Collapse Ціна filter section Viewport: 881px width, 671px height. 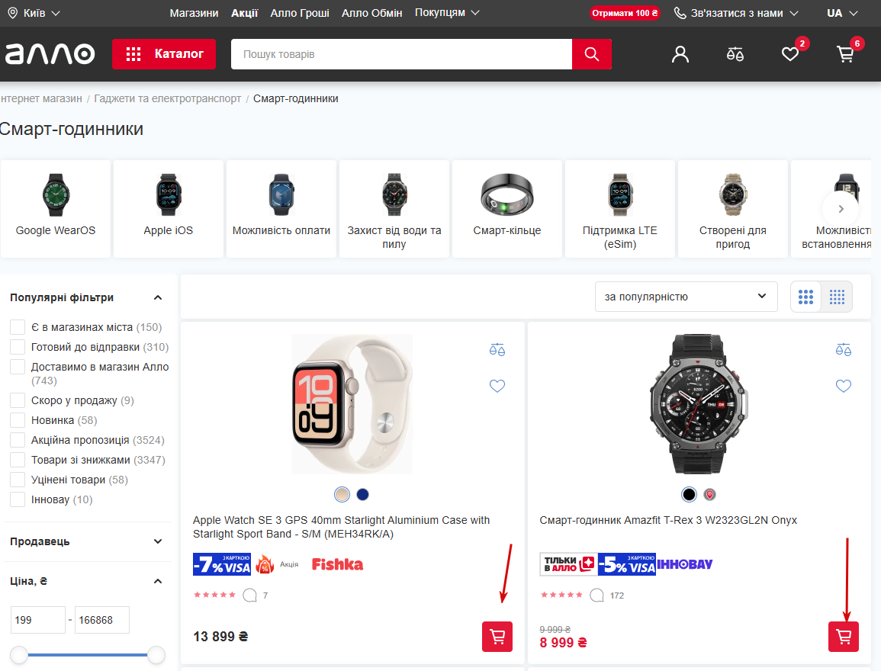158,581
